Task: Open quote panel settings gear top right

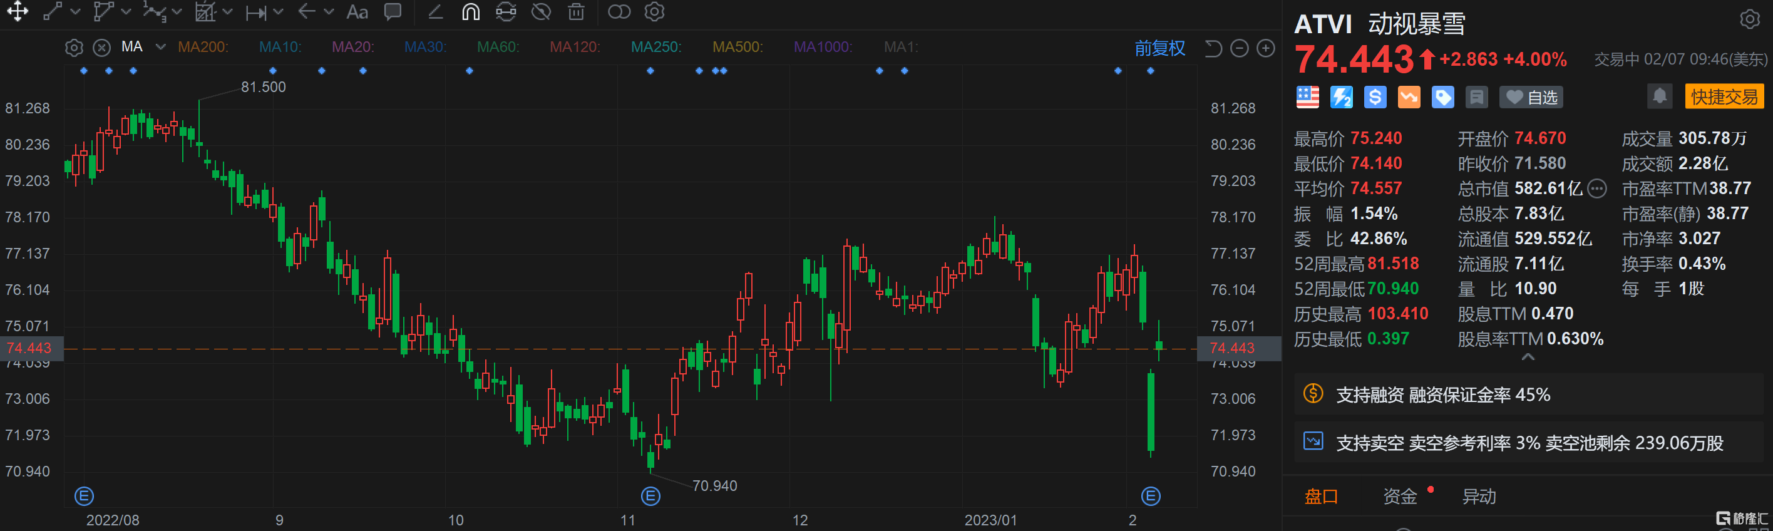Action: click(x=1750, y=19)
